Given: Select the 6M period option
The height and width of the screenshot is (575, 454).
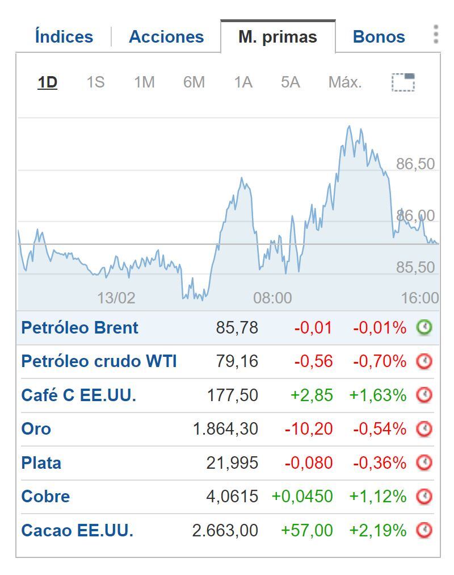Looking at the screenshot, I should coord(193,82).
